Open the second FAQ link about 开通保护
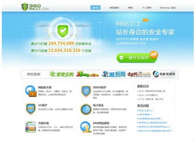194x142 pixels. click(x=145, y=115)
